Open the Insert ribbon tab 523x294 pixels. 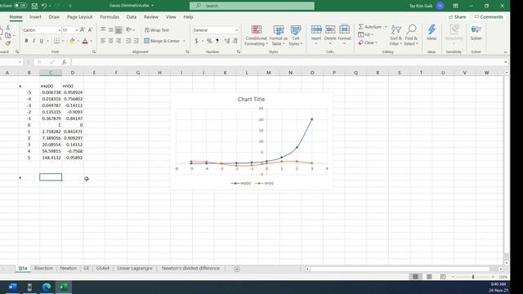[35, 17]
